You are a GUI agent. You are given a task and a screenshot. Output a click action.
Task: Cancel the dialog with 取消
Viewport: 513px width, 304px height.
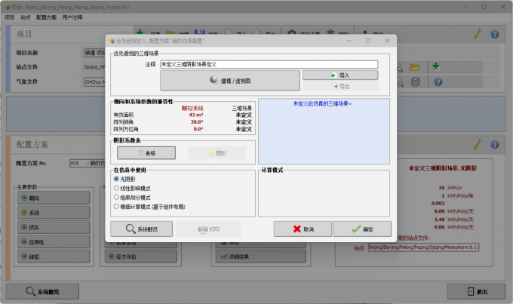point(303,229)
